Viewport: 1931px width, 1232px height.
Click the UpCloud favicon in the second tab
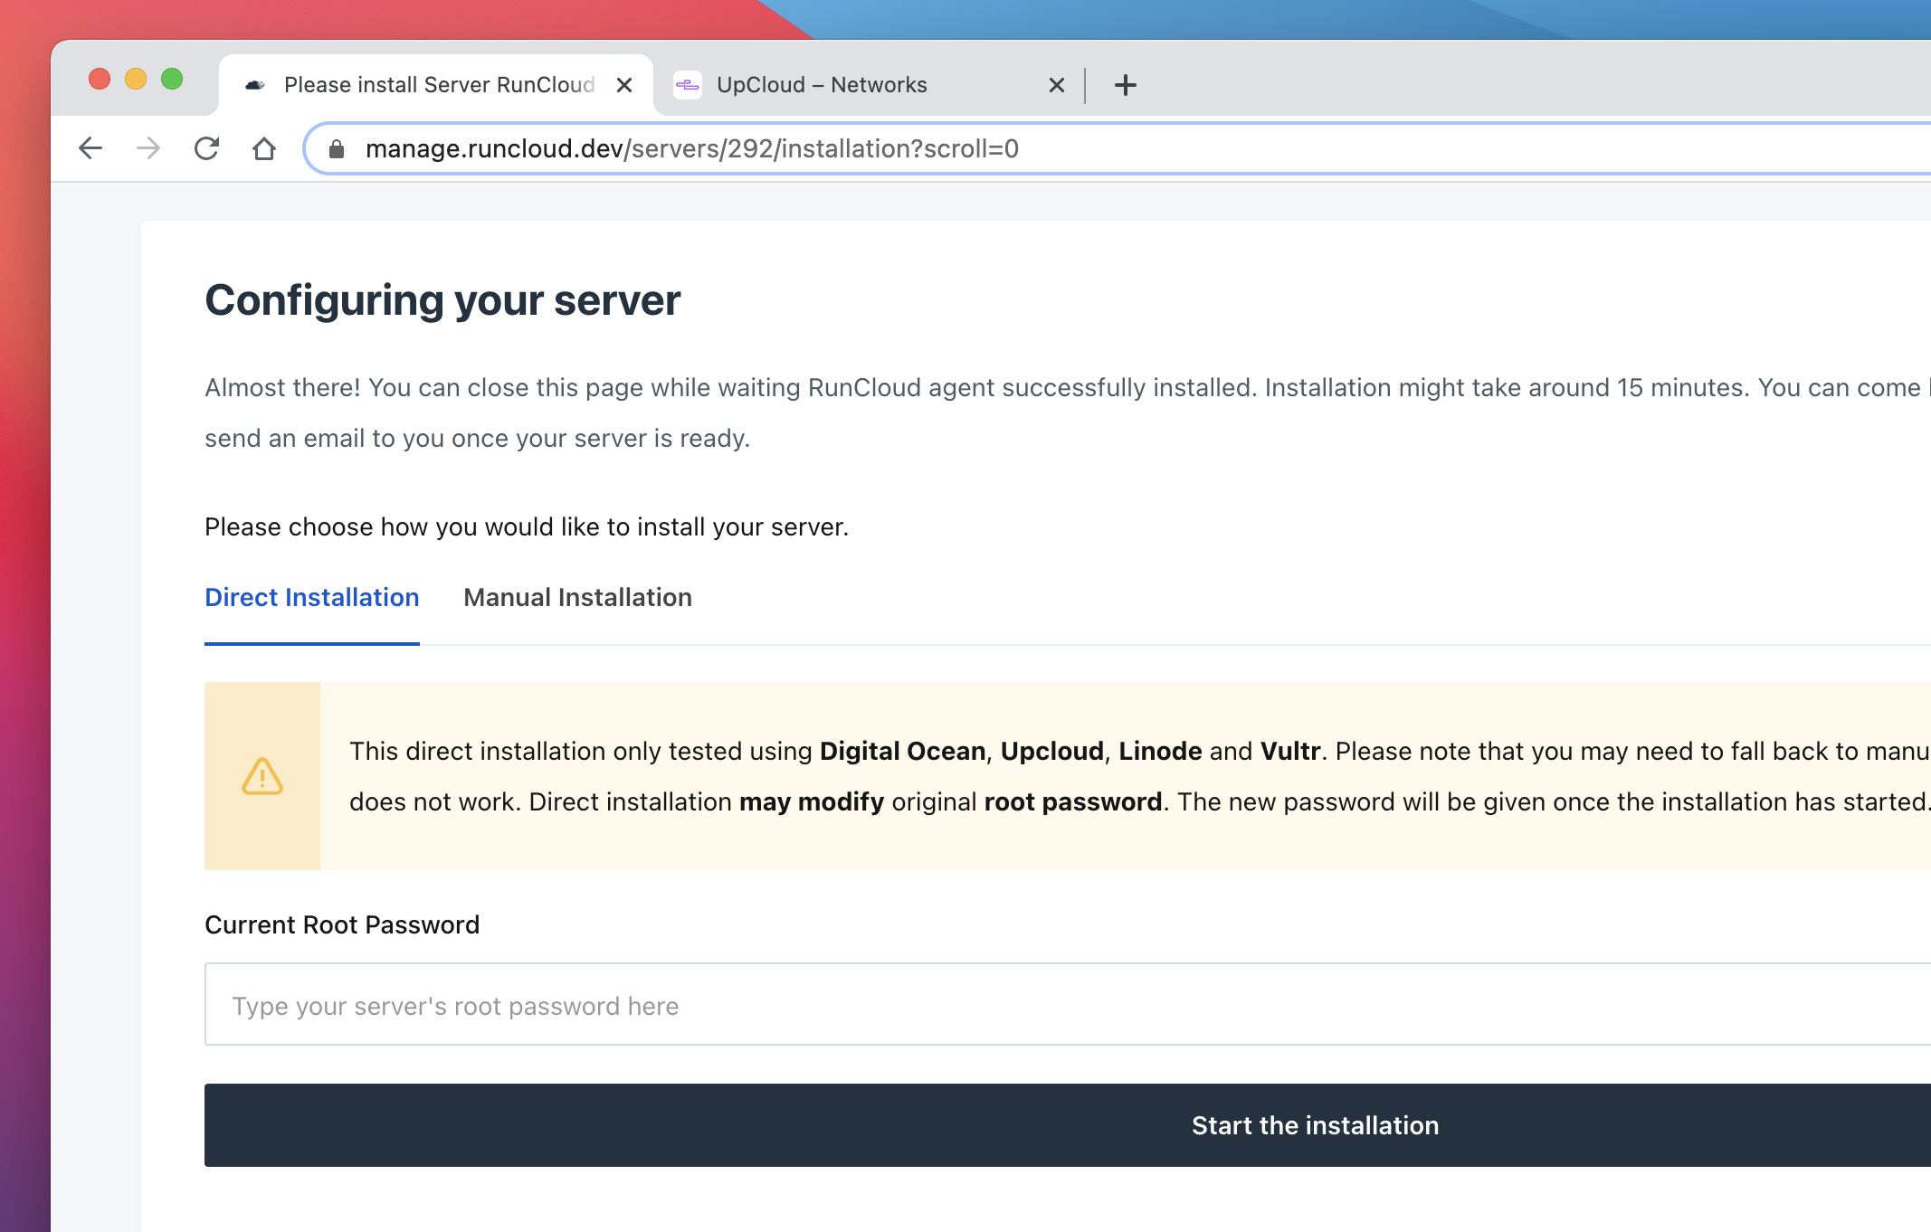[688, 85]
